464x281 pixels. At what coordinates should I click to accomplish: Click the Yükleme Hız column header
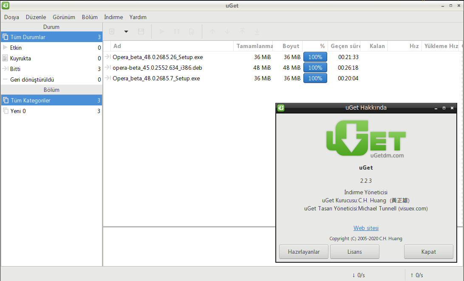pos(441,46)
